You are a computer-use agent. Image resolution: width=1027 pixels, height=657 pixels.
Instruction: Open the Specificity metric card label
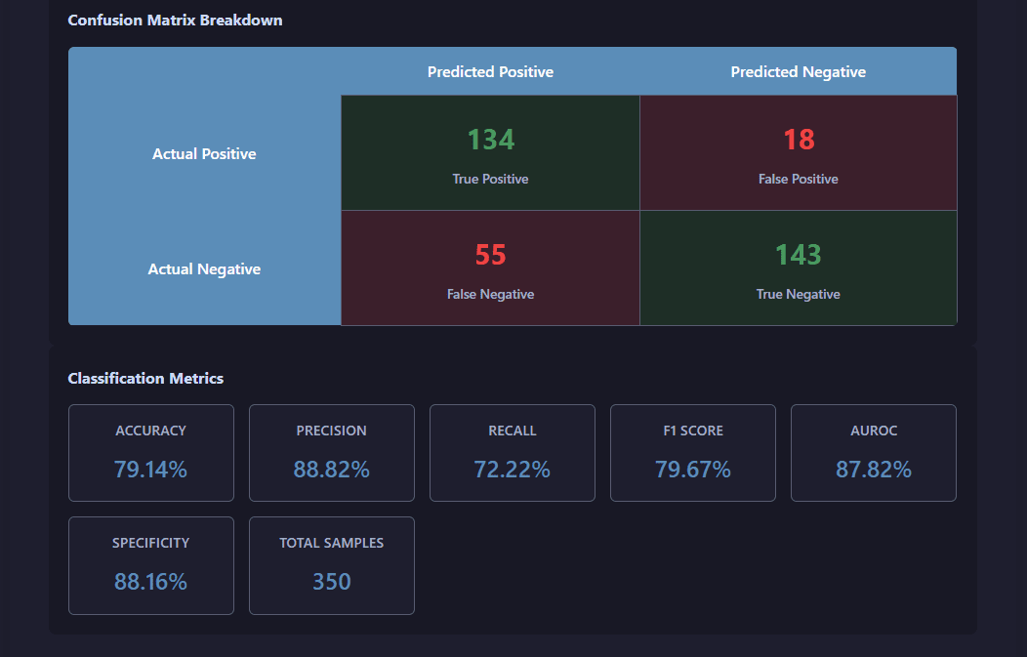[x=150, y=543]
